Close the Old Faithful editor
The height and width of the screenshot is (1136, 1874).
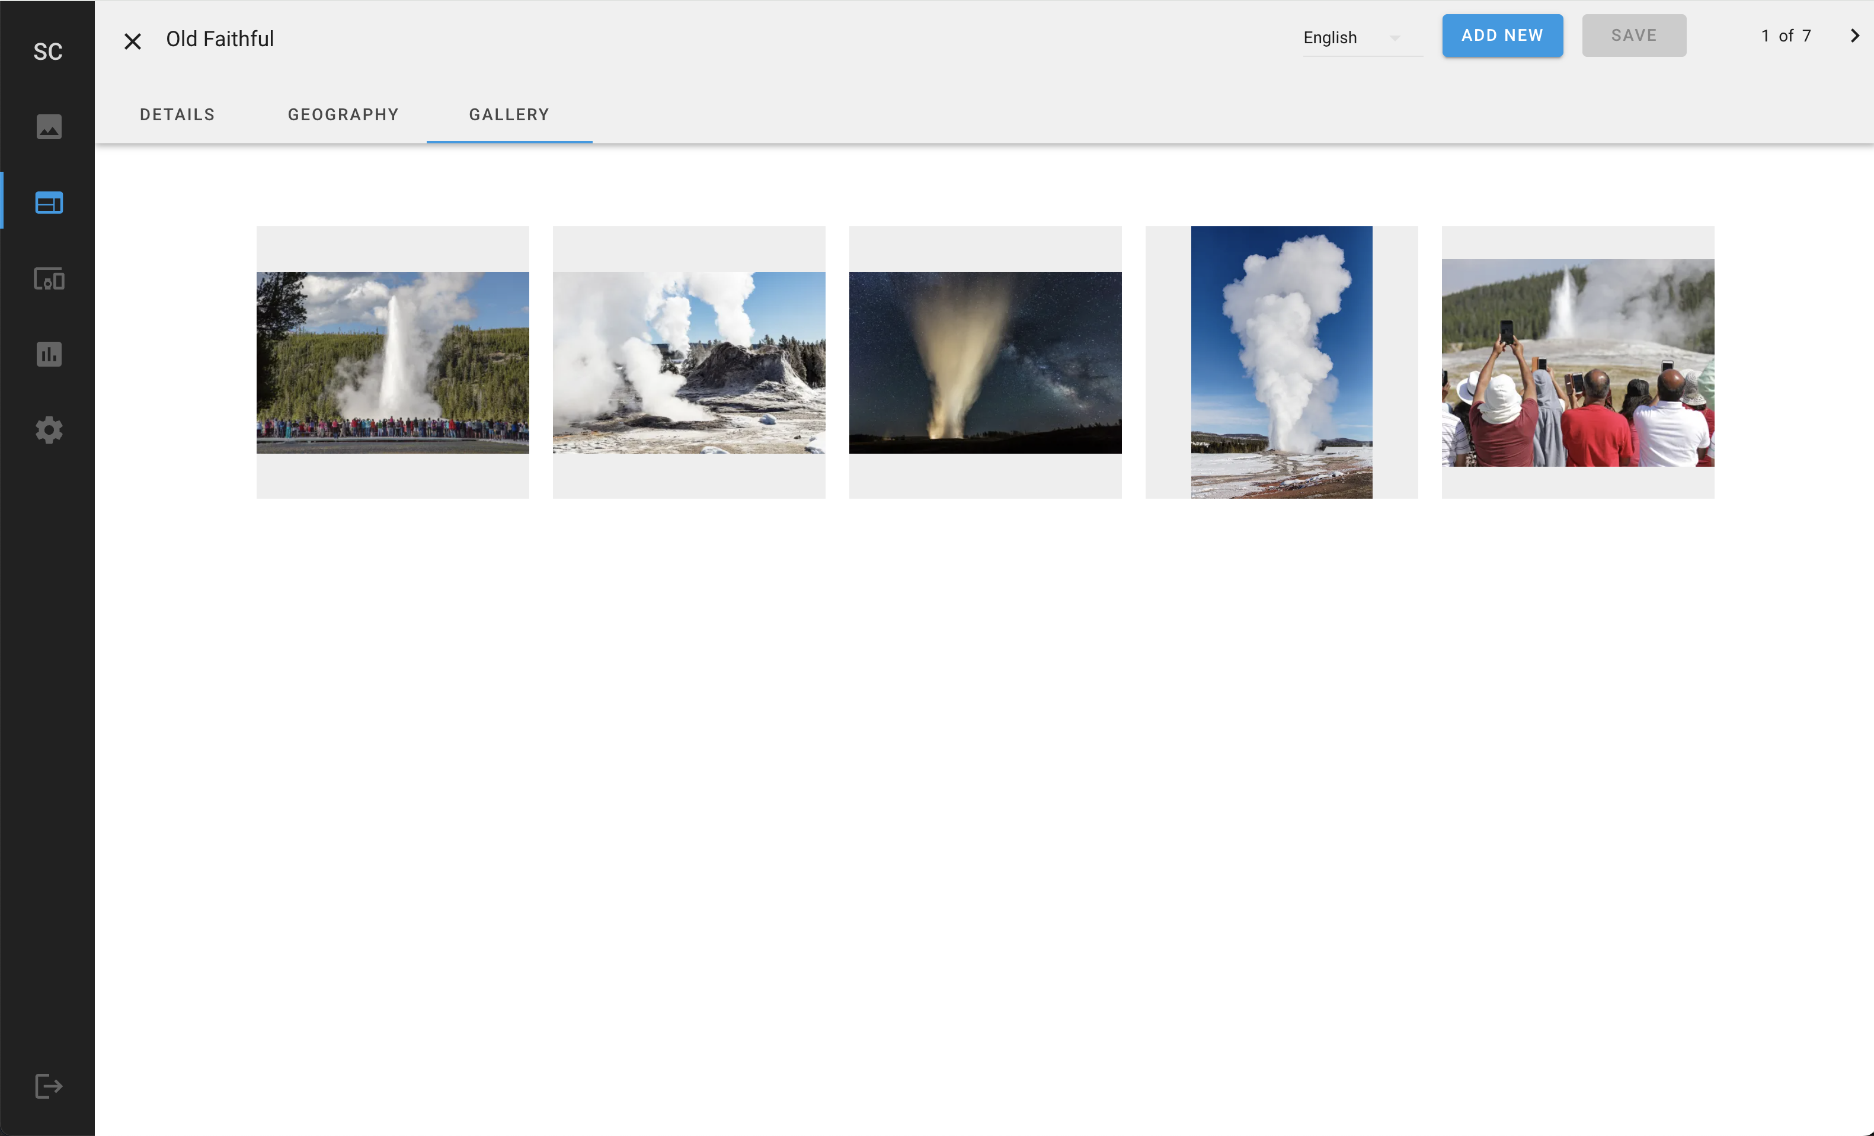pyautogui.click(x=132, y=41)
